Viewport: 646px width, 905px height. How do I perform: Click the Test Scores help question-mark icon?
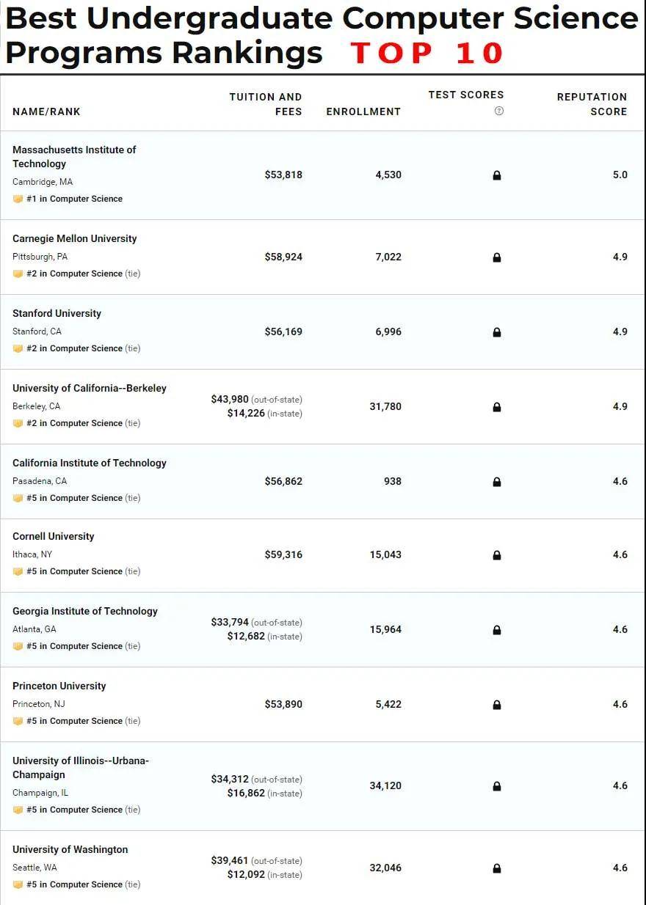click(499, 111)
